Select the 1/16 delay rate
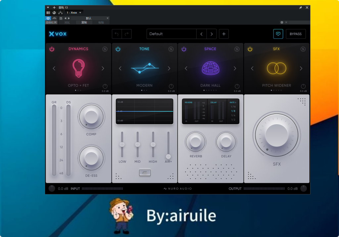Viewport: 339px width, 237px height. pos(233,107)
